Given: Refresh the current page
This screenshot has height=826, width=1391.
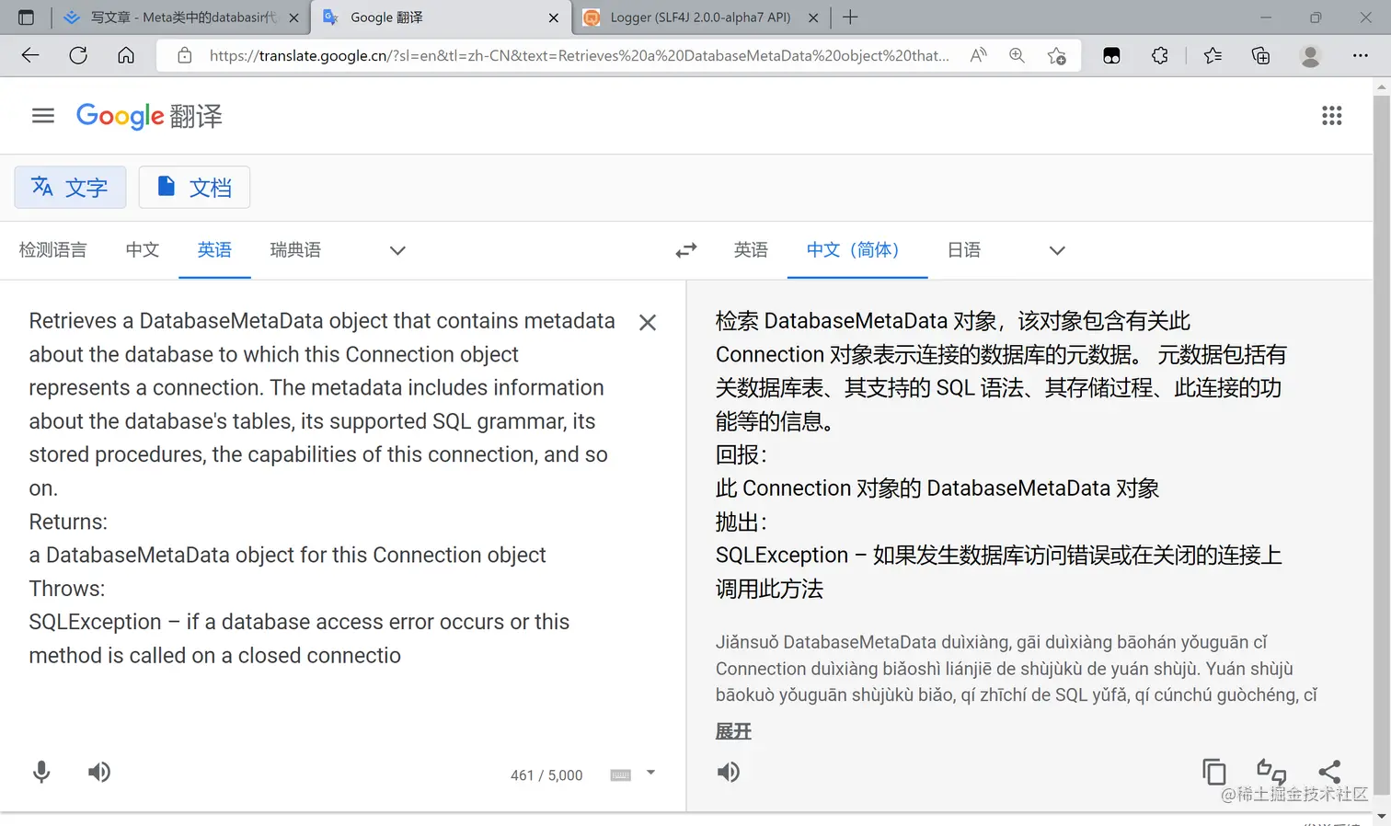Looking at the screenshot, I should pos(78,55).
